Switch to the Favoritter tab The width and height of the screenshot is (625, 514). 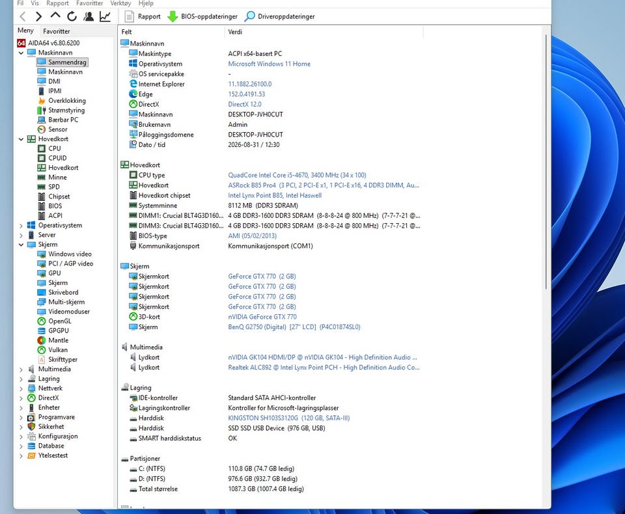click(x=56, y=31)
